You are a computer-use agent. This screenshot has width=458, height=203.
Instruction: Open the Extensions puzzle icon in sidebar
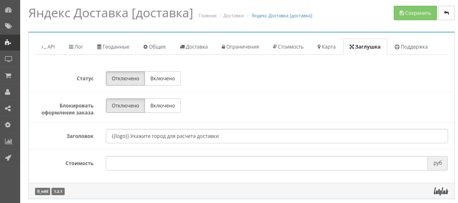click(x=8, y=42)
